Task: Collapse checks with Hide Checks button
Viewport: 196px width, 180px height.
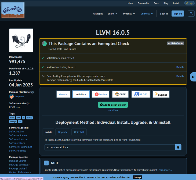Action: coord(176,43)
